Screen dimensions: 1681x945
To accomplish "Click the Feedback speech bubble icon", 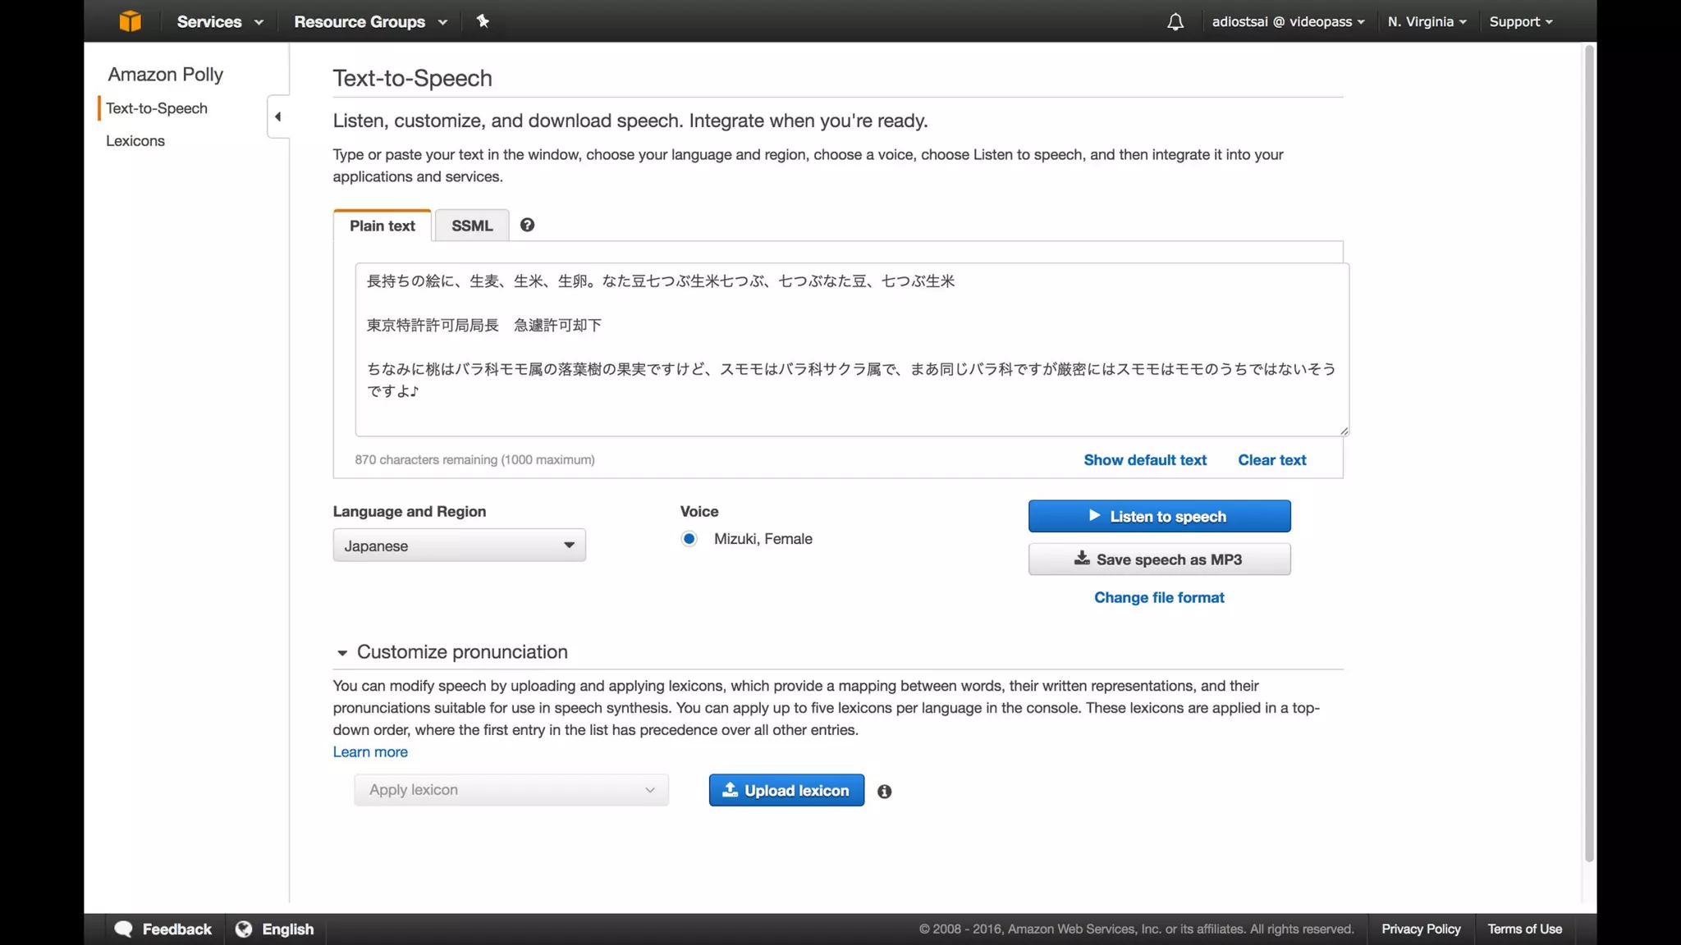I will (x=124, y=929).
